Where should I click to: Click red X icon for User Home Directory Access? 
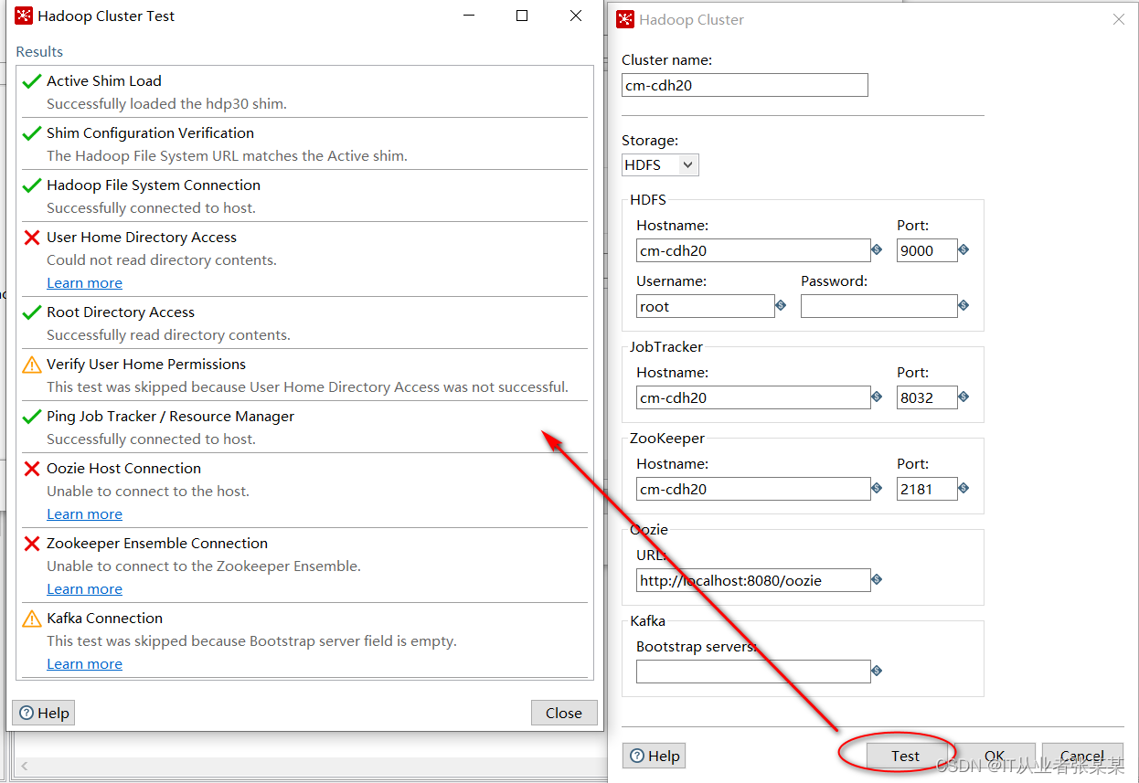(x=32, y=238)
